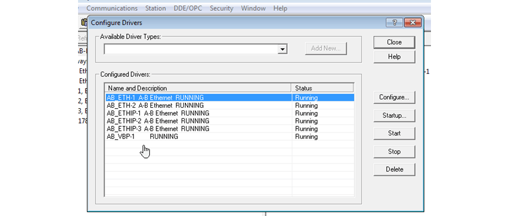The height and width of the screenshot is (216, 509).
Task: Select the AB_VBP-1 driver row
Action: 230,136
